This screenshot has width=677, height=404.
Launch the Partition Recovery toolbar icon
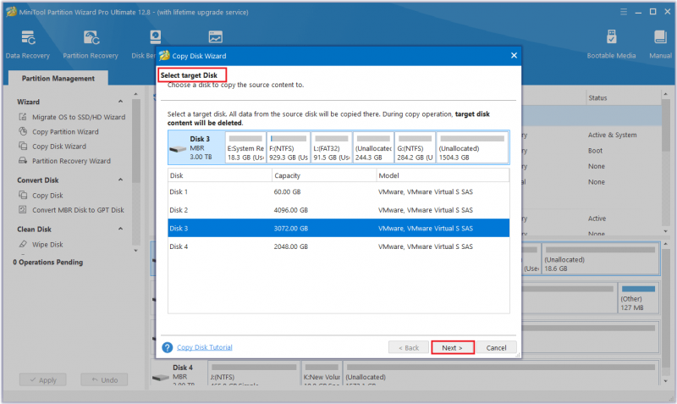(x=91, y=38)
